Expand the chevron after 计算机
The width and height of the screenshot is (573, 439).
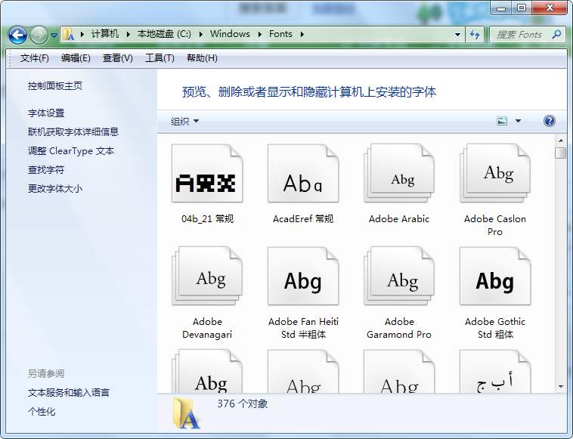coord(129,34)
